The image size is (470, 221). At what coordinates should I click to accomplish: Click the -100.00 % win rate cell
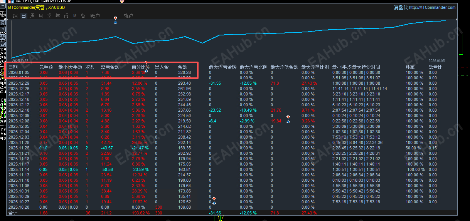pos(415,169)
